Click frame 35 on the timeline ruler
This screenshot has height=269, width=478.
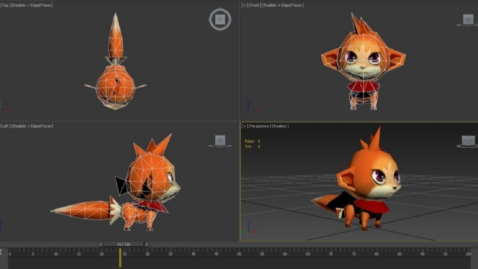coord(171,254)
